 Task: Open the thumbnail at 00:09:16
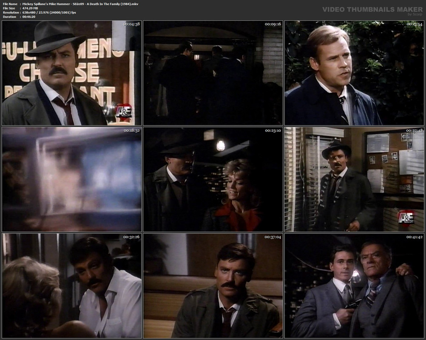tap(213, 73)
